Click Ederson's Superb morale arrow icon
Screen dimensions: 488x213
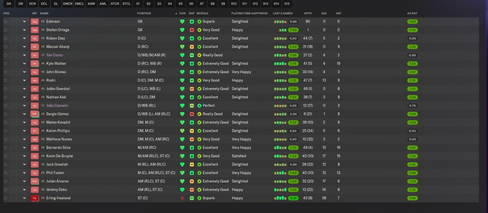[199, 22]
